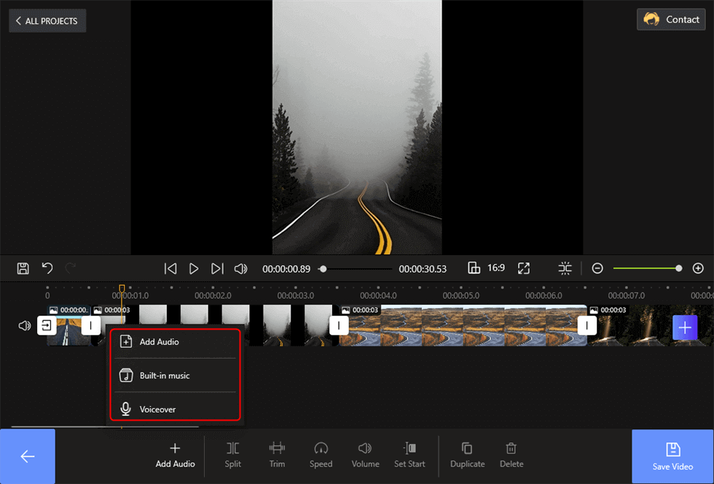
Task: Select the winding road clip thumbnail
Action: [463, 325]
